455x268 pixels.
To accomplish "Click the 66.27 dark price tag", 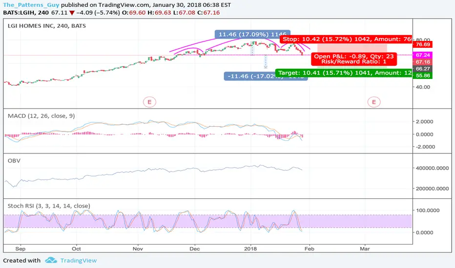I will point(423,69).
